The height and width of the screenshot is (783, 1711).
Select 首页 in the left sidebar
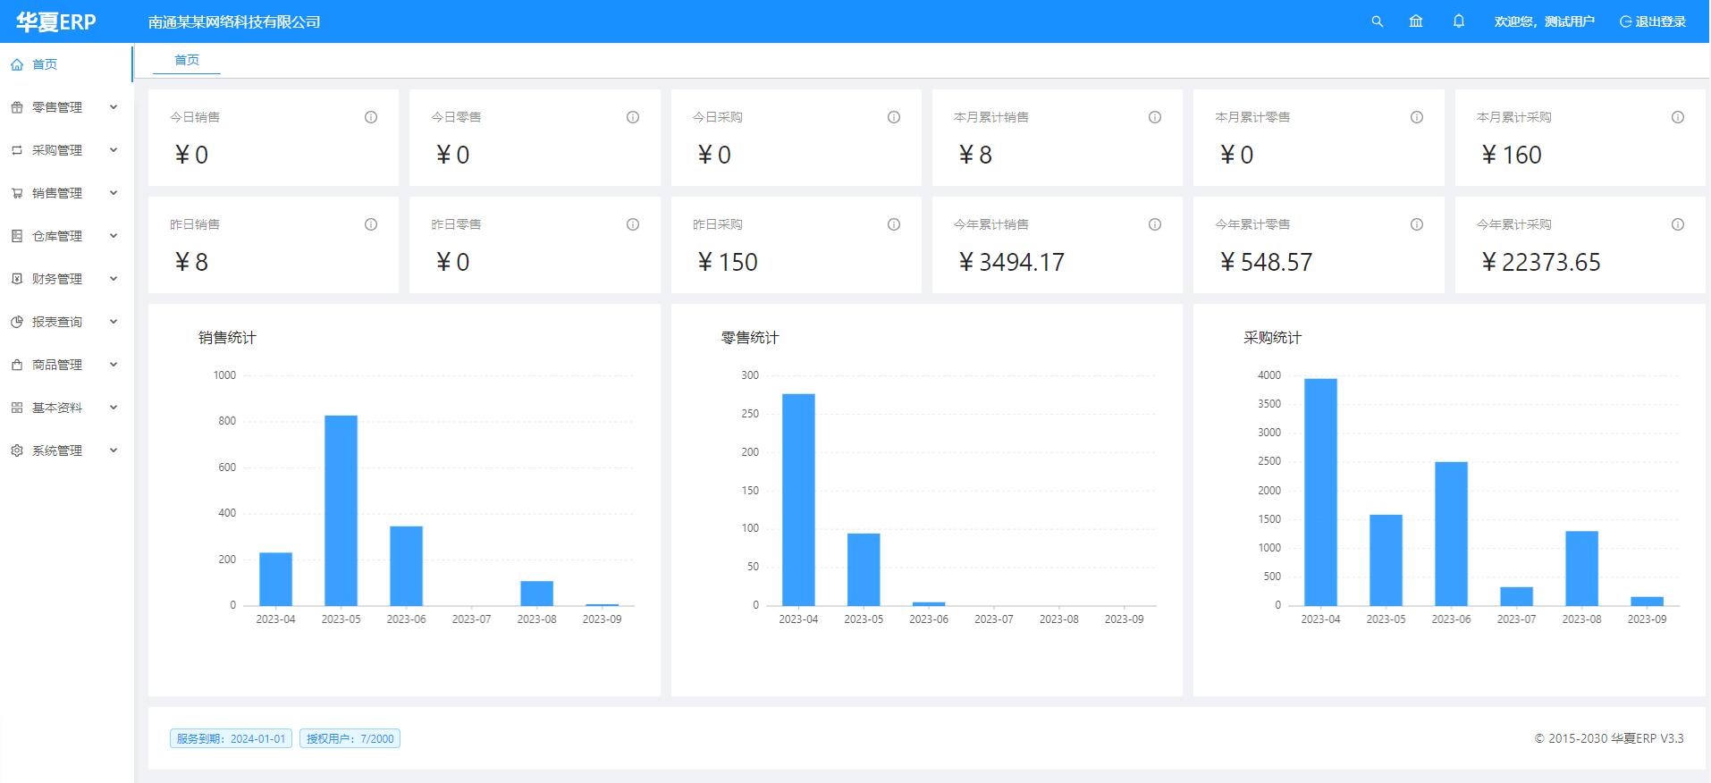pos(45,64)
